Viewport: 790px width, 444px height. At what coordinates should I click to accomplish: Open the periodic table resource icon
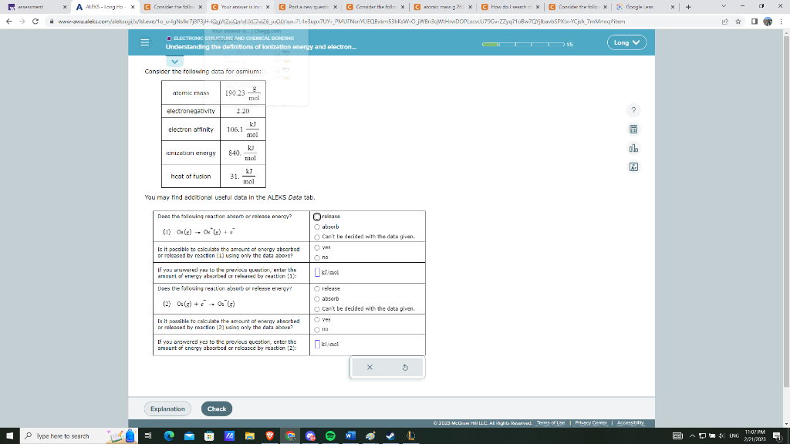coord(633,166)
